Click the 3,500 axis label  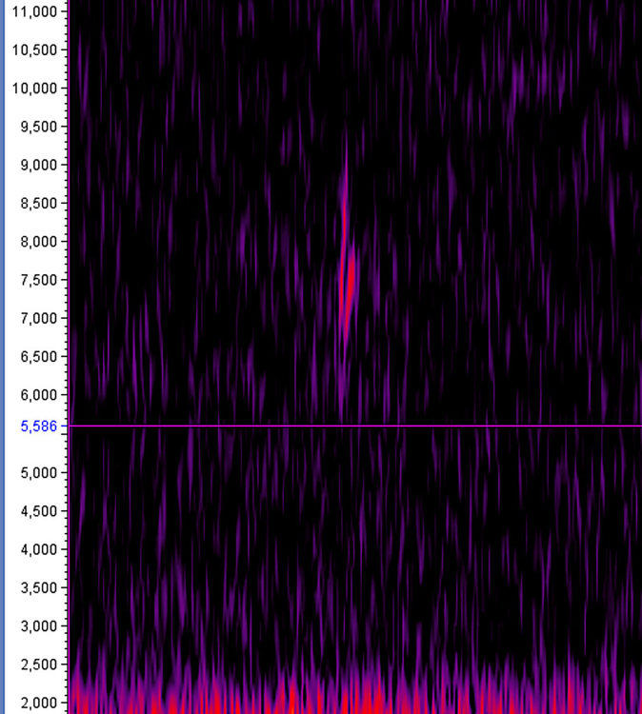point(39,588)
